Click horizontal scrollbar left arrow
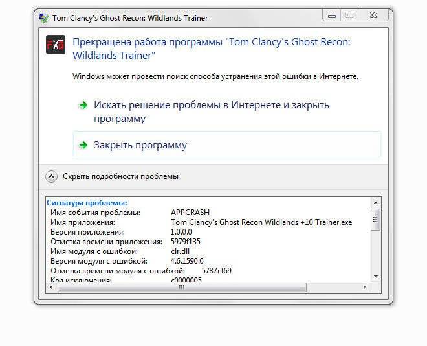Screen dimensions: 427x346 click(x=51, y=288)
